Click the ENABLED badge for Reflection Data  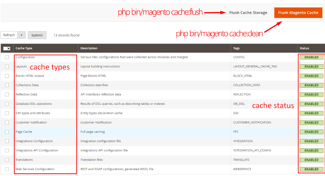tap(311, 94)
